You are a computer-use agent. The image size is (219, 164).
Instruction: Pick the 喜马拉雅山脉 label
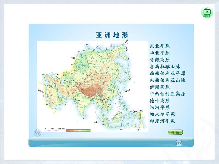[x=165, y=67]
